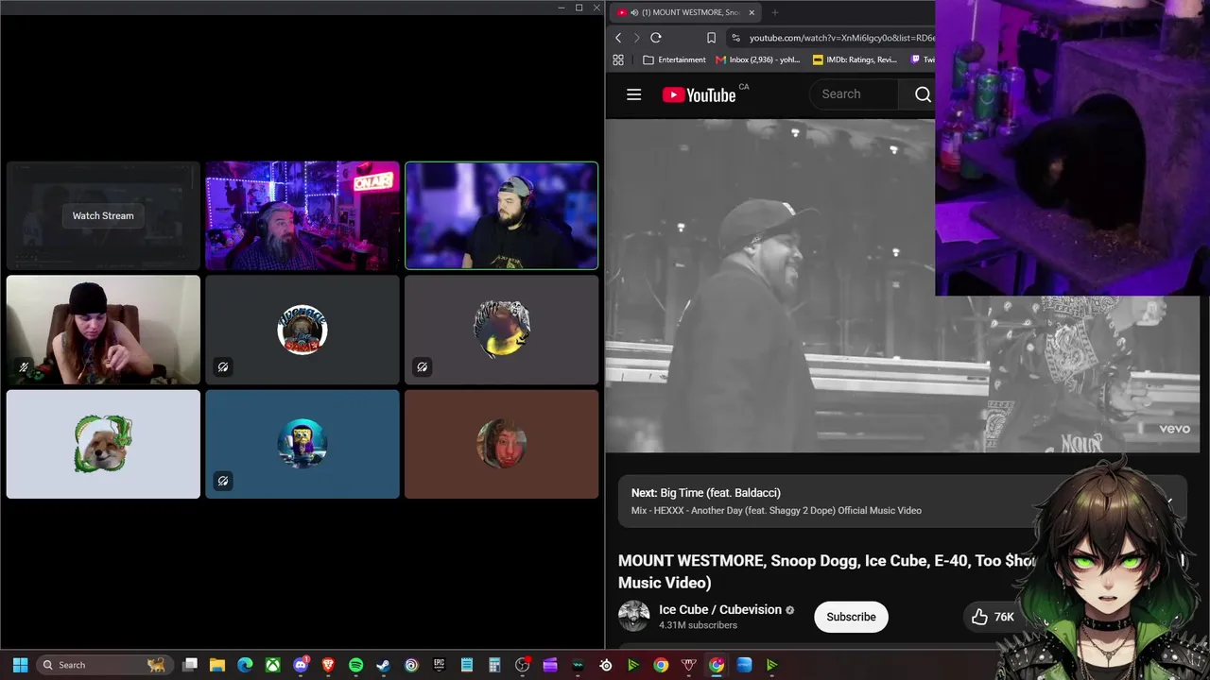Open Notepad from the taskbar
This screenshot has width=1210, height=680.
click(466, 665)
